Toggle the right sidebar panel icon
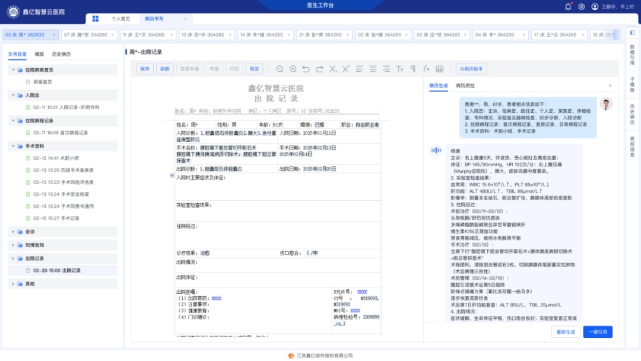This screenshot has width=641, height=361. pos(632,33)
